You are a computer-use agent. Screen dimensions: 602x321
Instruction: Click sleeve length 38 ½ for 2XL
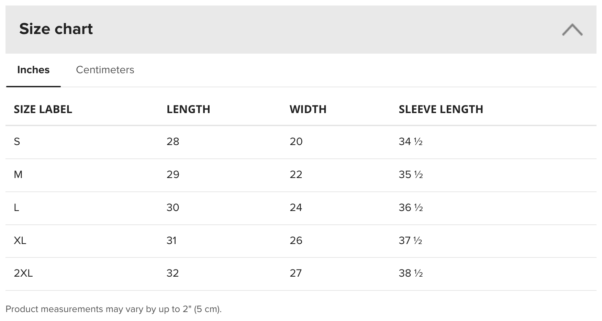(411, 273)
